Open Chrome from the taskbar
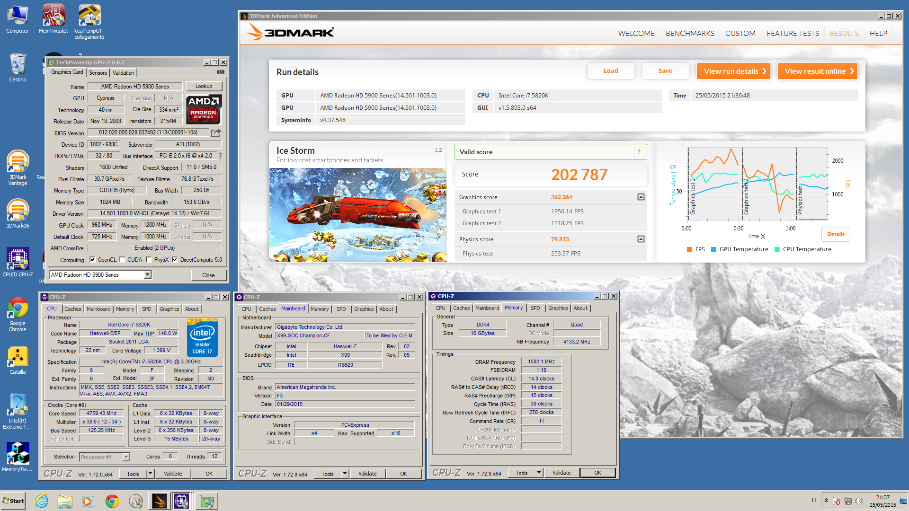Viewport: 909px width, 511px height. click(x=112, y=501)
